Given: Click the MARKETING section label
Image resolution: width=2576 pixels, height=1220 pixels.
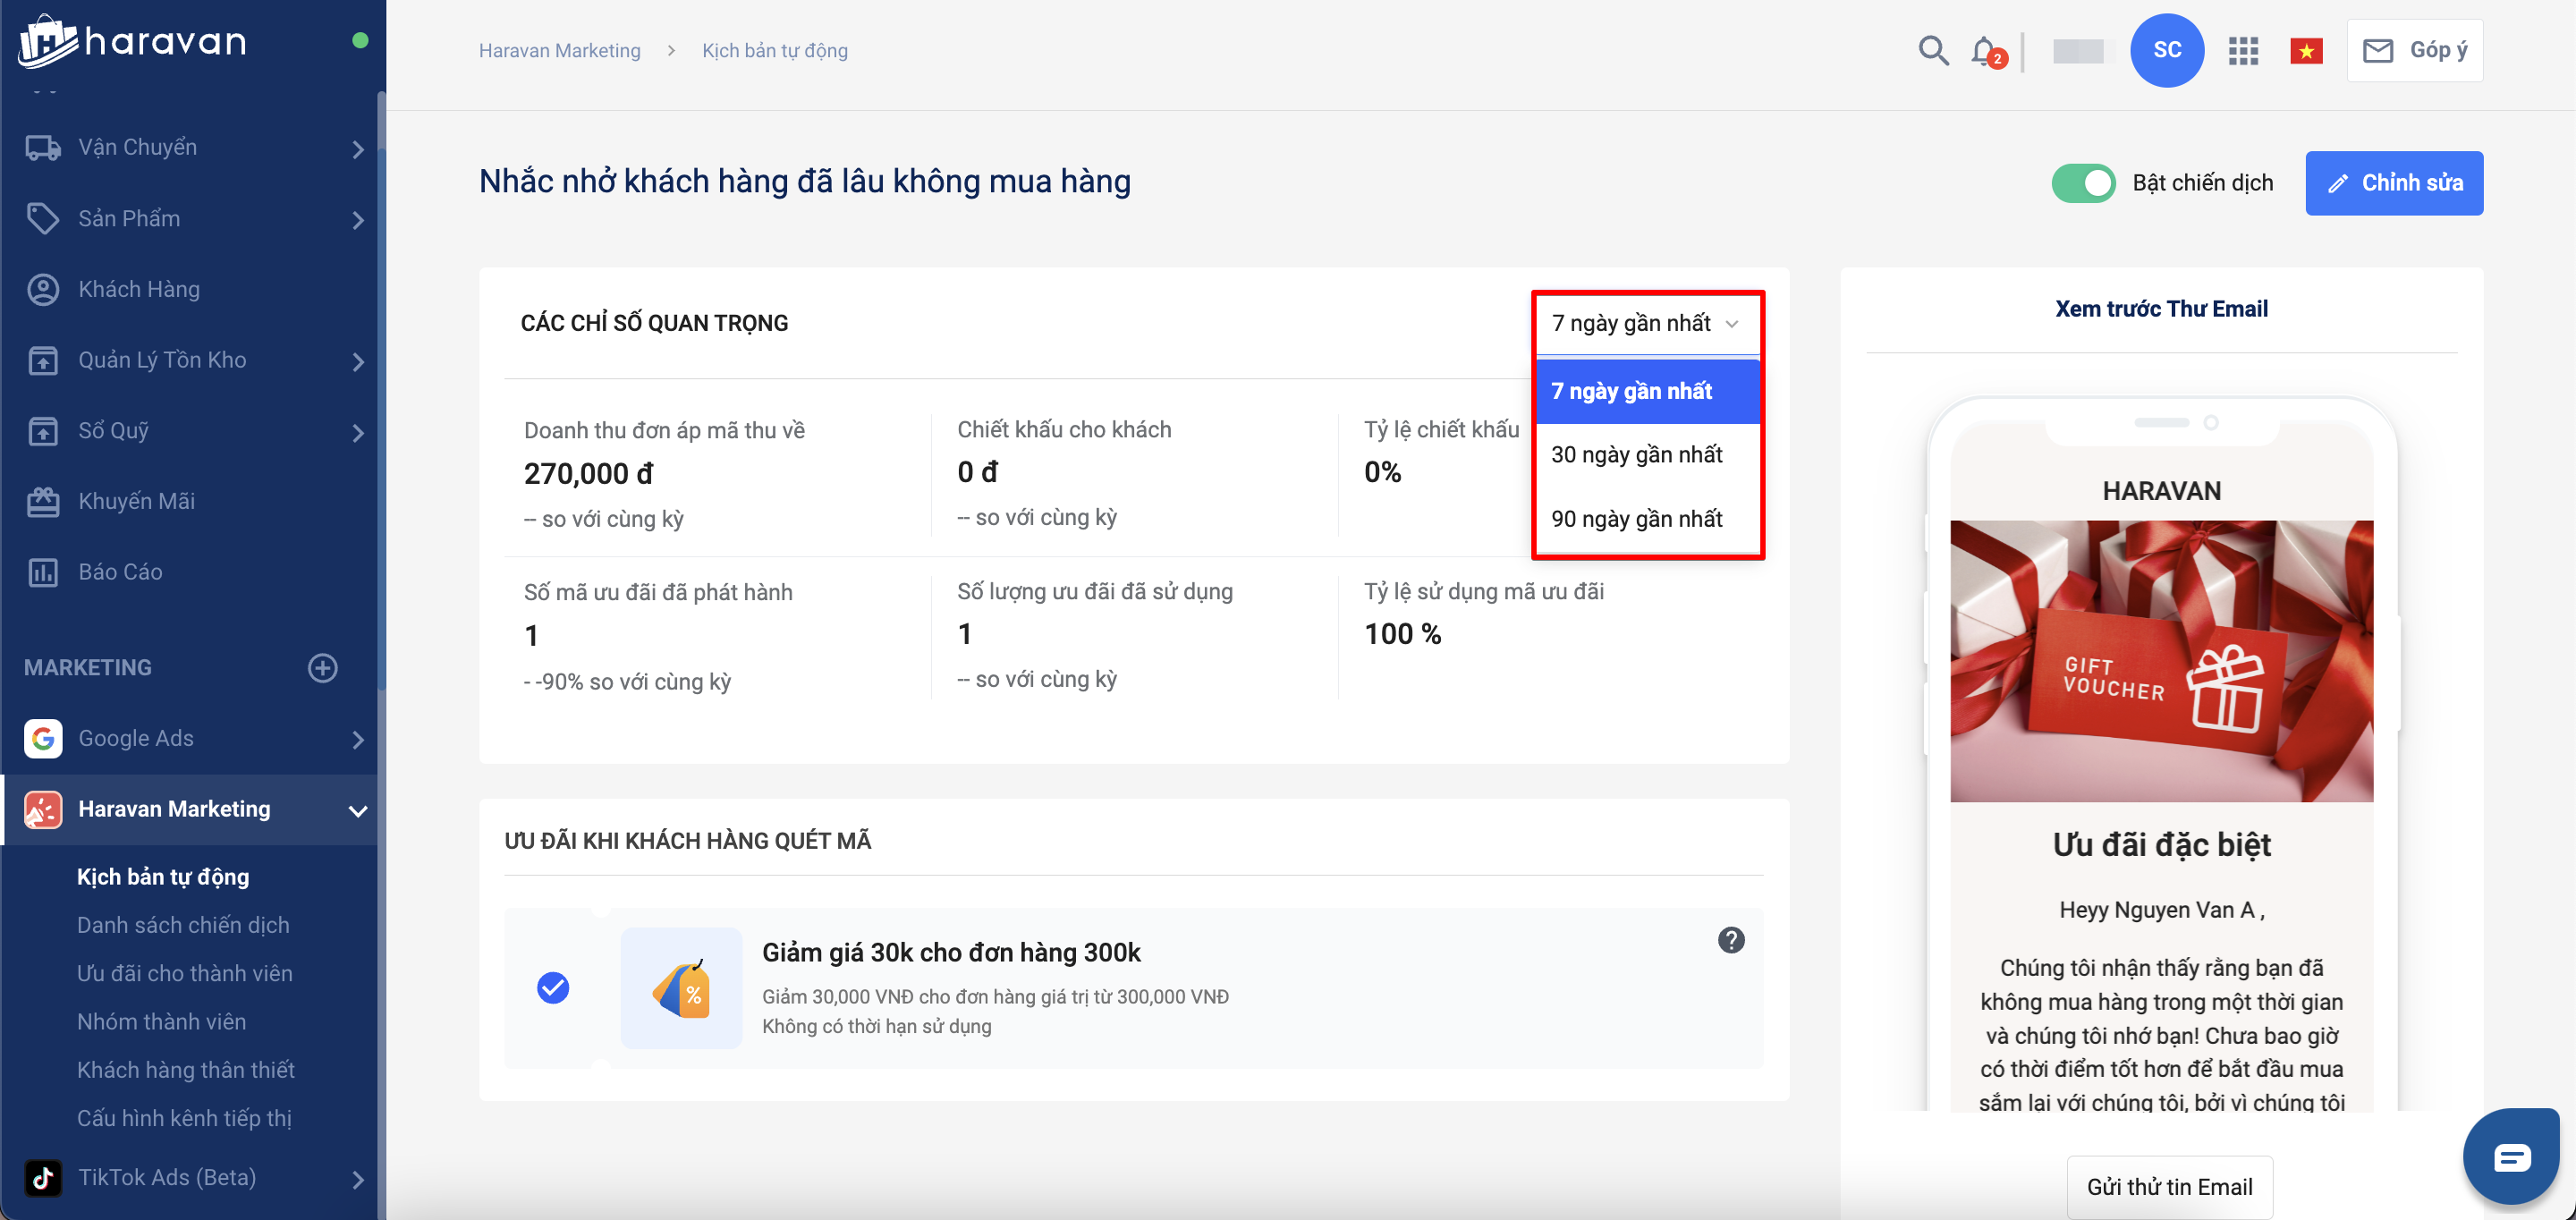Looking at the screenshot, I should (x=88, y=668).
